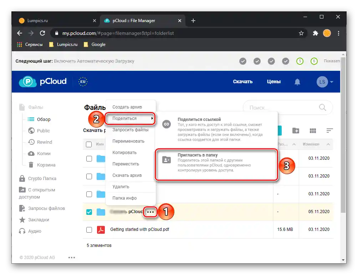Open the three-dots menu for pCloud folder
Screen dimensions: 358x275
pos(150,212)
